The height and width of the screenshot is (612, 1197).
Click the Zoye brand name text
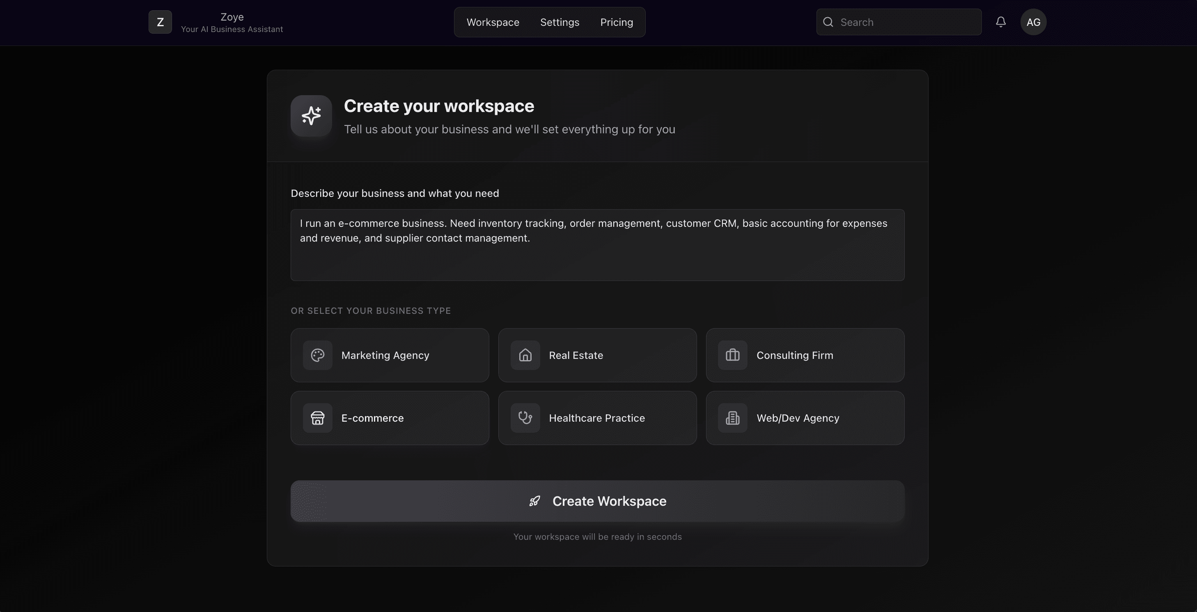[232, 17]
